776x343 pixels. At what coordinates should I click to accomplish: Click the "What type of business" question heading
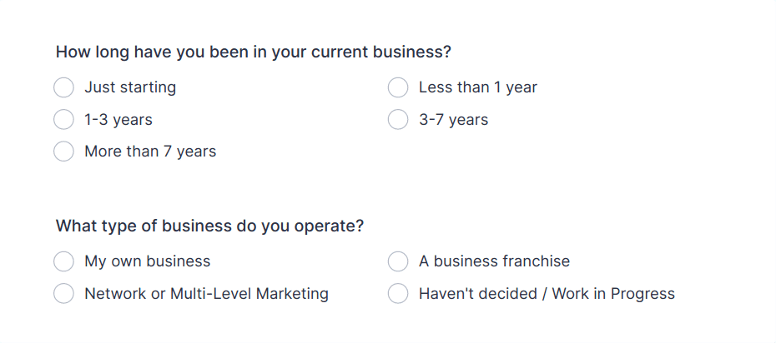pos(209,226)
